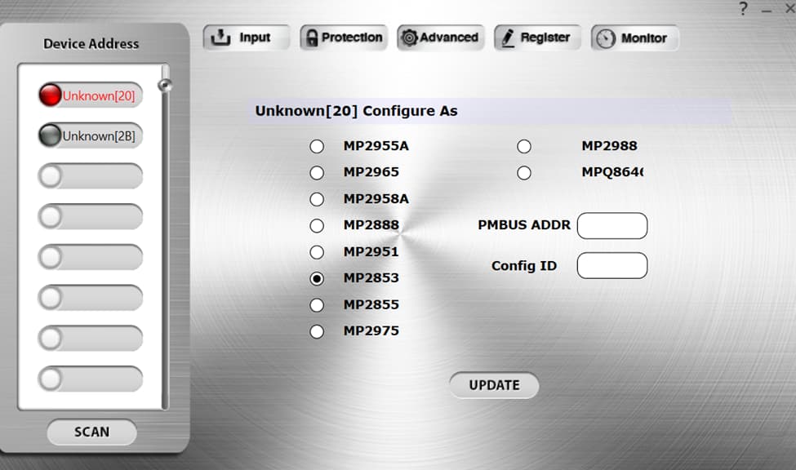Select the MP2965 radio button
796x470 pixels.
click(x=317, y=173)
